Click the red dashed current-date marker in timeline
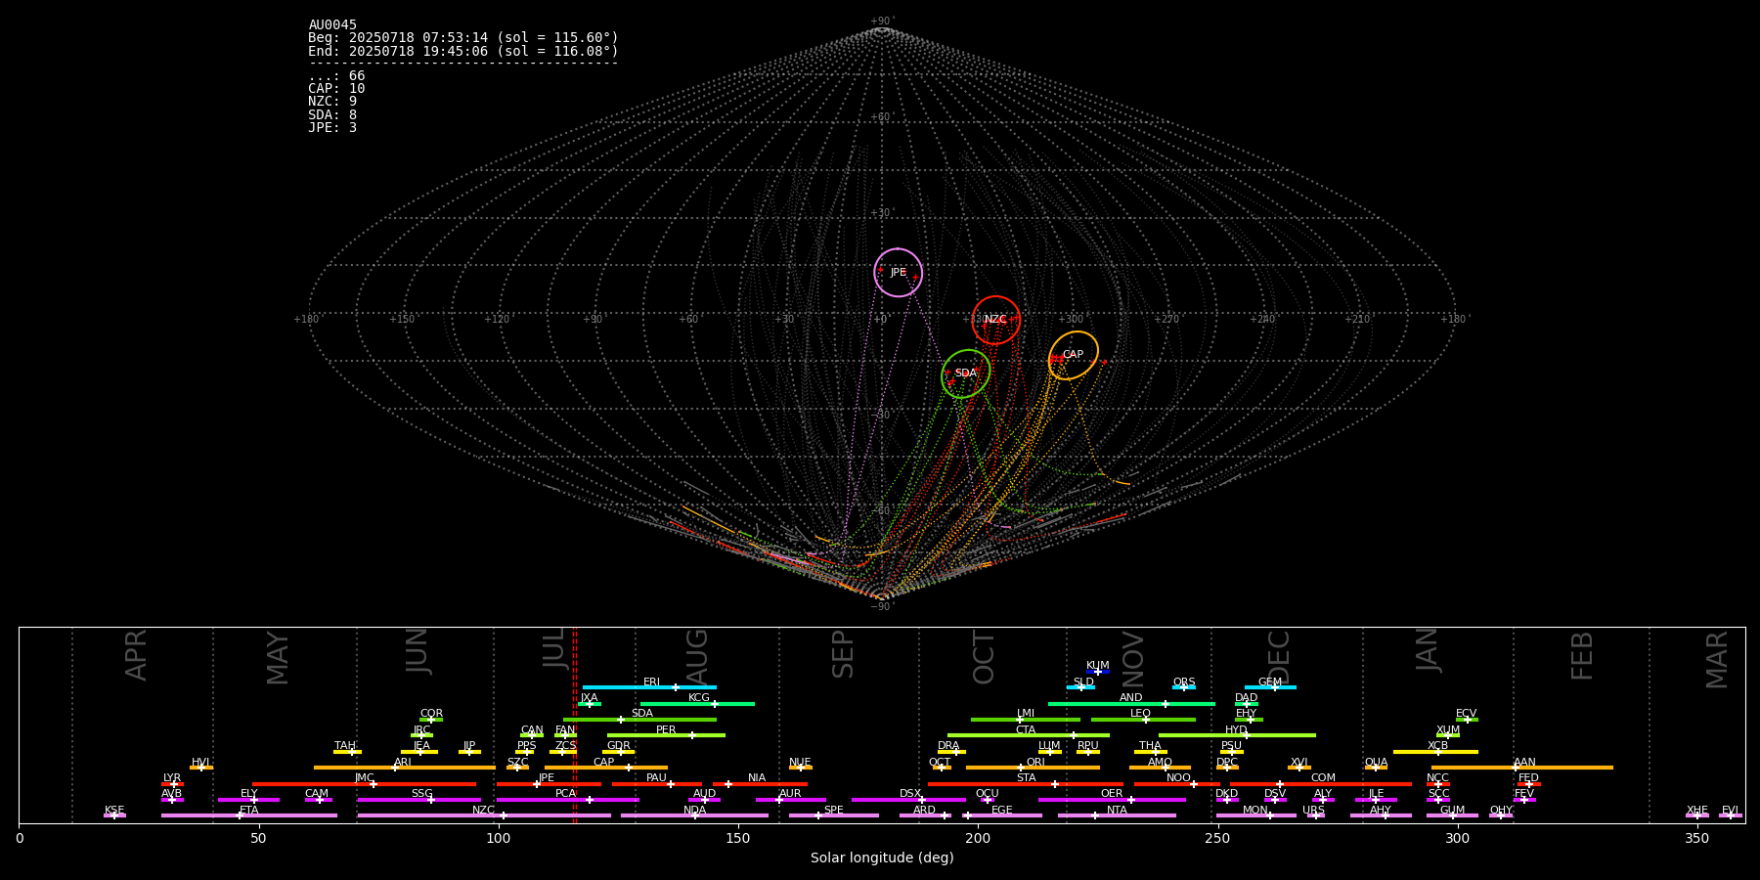1760x880 pixels. (x=575, y=725)
